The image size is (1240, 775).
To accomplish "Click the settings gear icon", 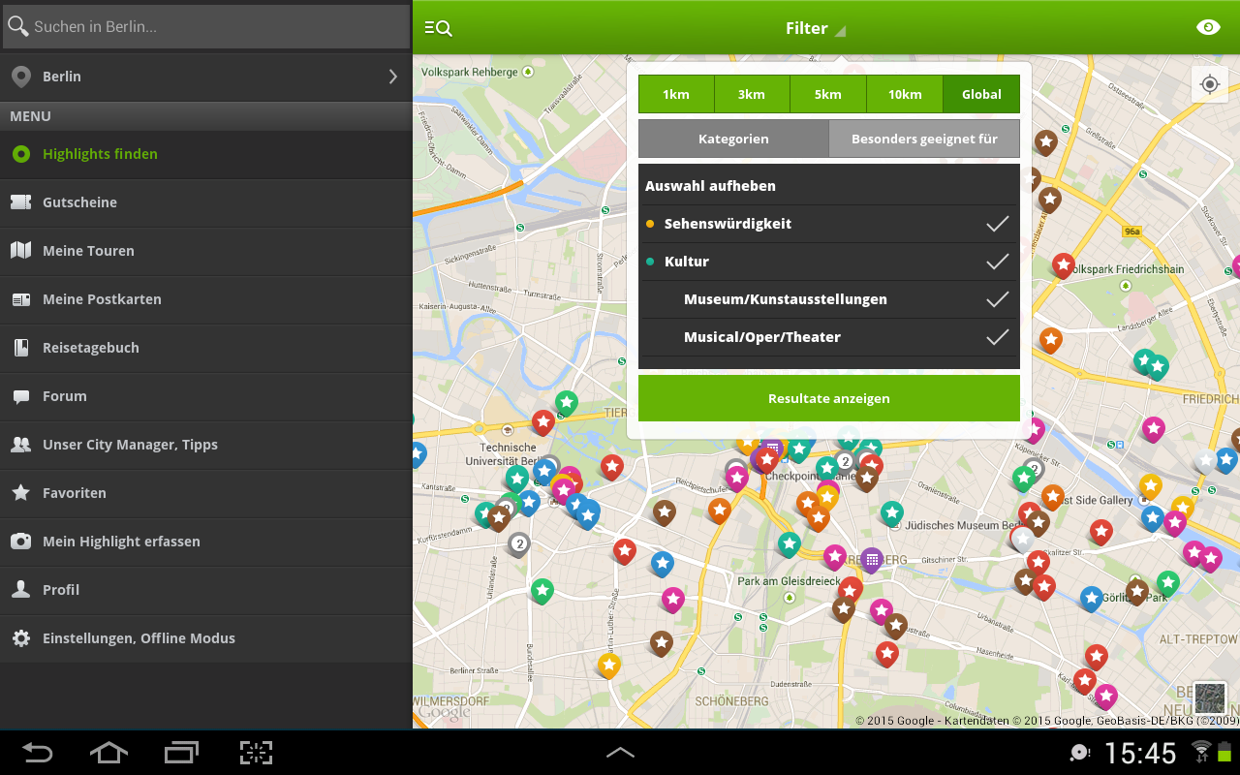I will point(20,638).
